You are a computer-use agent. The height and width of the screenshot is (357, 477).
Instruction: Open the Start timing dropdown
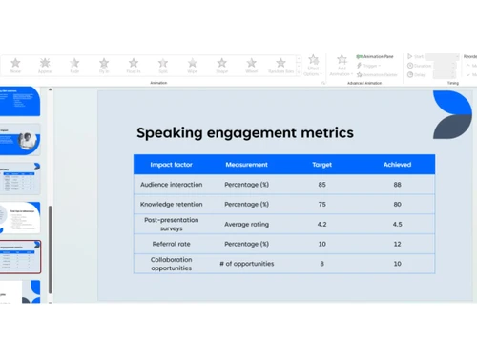443,57
